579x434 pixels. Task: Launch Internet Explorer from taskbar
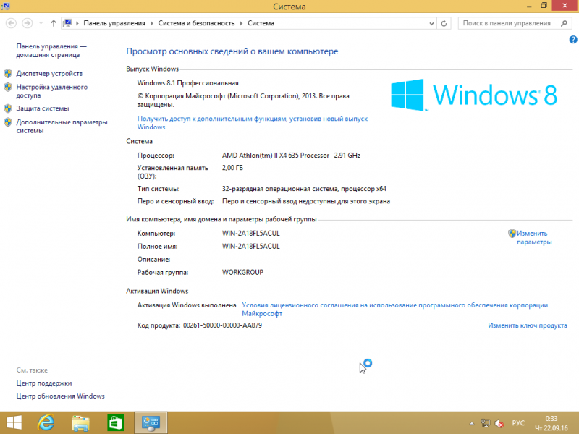click(x=46, y=423)
